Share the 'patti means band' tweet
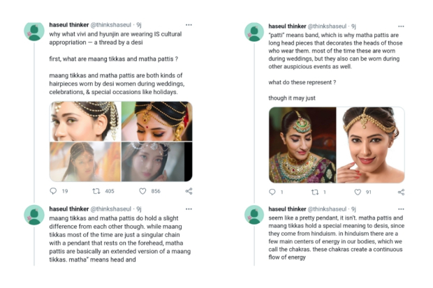The height and width of the screenshot is (288, 433). [401, 192]
